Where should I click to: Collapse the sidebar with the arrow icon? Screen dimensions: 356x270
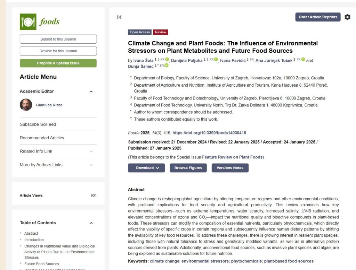[119, 17]
